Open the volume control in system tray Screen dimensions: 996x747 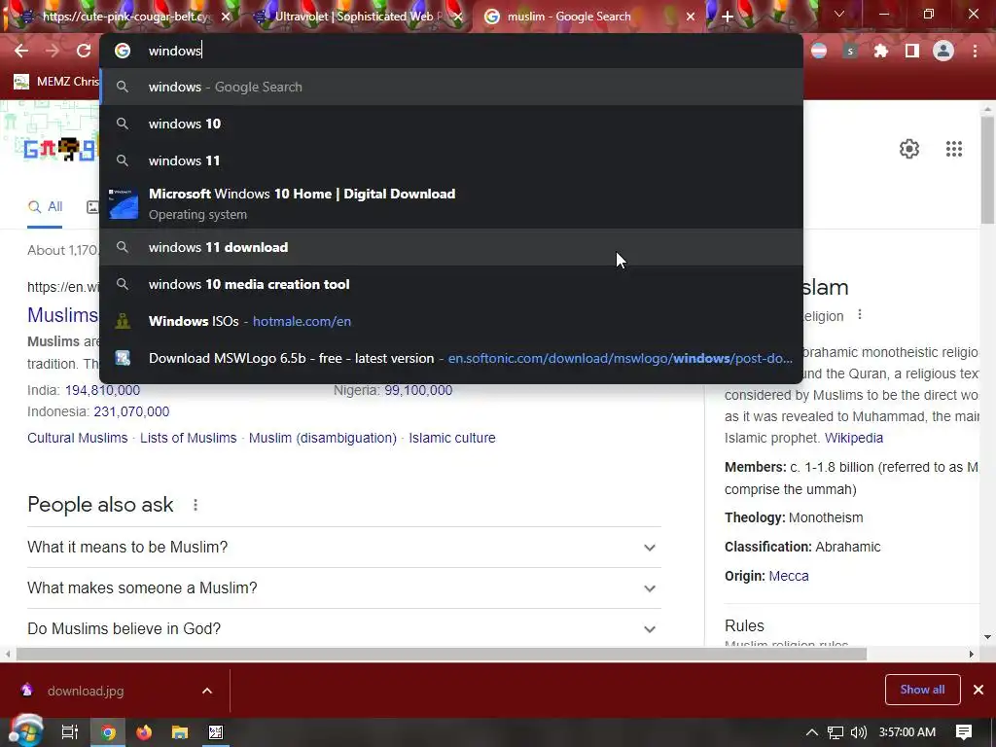pyautogui.click(x=858, y=732)
